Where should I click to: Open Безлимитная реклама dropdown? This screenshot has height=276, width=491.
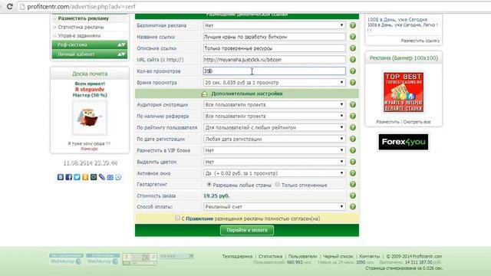click(274, 25)
